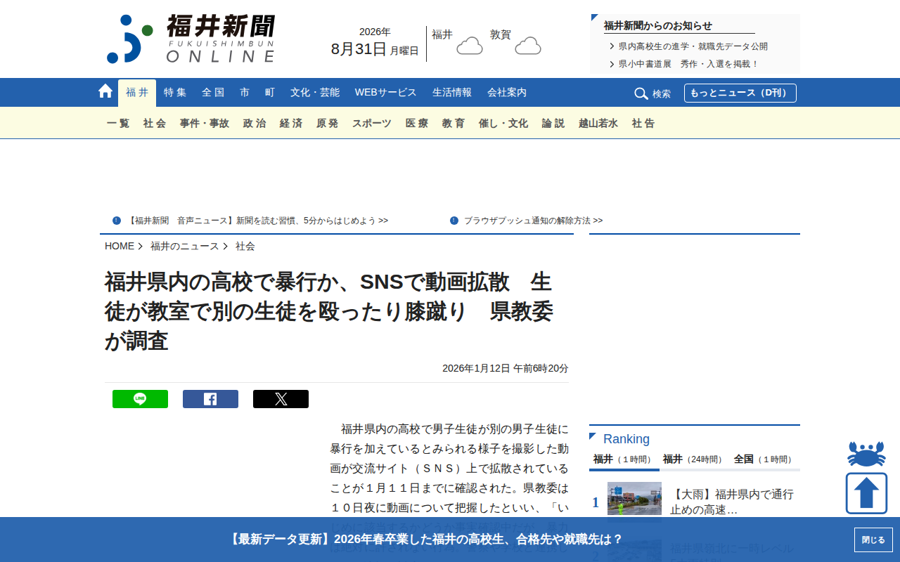
Task: Switch ranking to 福井（24時間） tab
Action: pyautogui.click(x=694, y=459)
